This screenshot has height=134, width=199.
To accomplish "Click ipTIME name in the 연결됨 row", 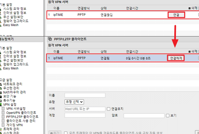I will [58, 58].
